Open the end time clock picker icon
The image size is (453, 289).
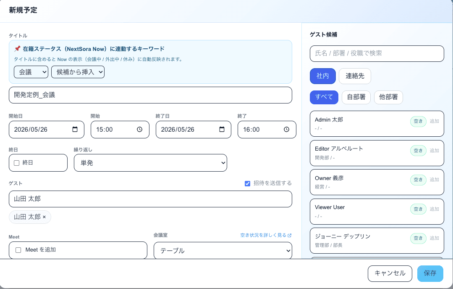(x=286, y=130)
